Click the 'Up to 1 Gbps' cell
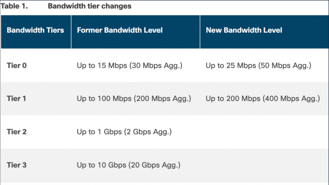Viewport: 329px width, 185px height. point(99,132)
